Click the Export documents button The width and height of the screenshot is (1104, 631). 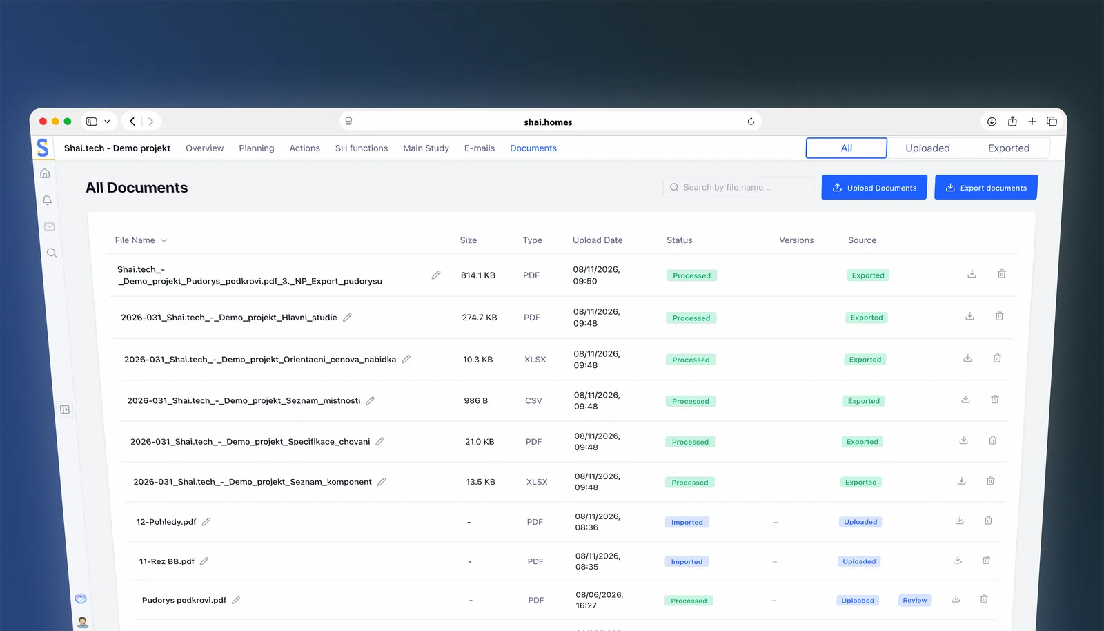(x=986, y=187)
